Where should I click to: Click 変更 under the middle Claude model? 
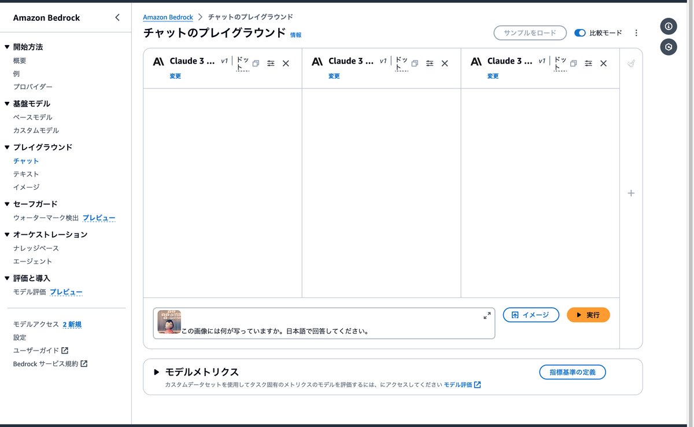coord(334,76)
